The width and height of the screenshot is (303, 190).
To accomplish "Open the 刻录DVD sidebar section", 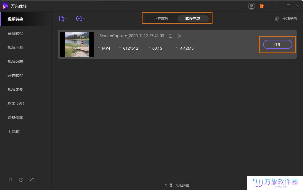I will [16, 104].
